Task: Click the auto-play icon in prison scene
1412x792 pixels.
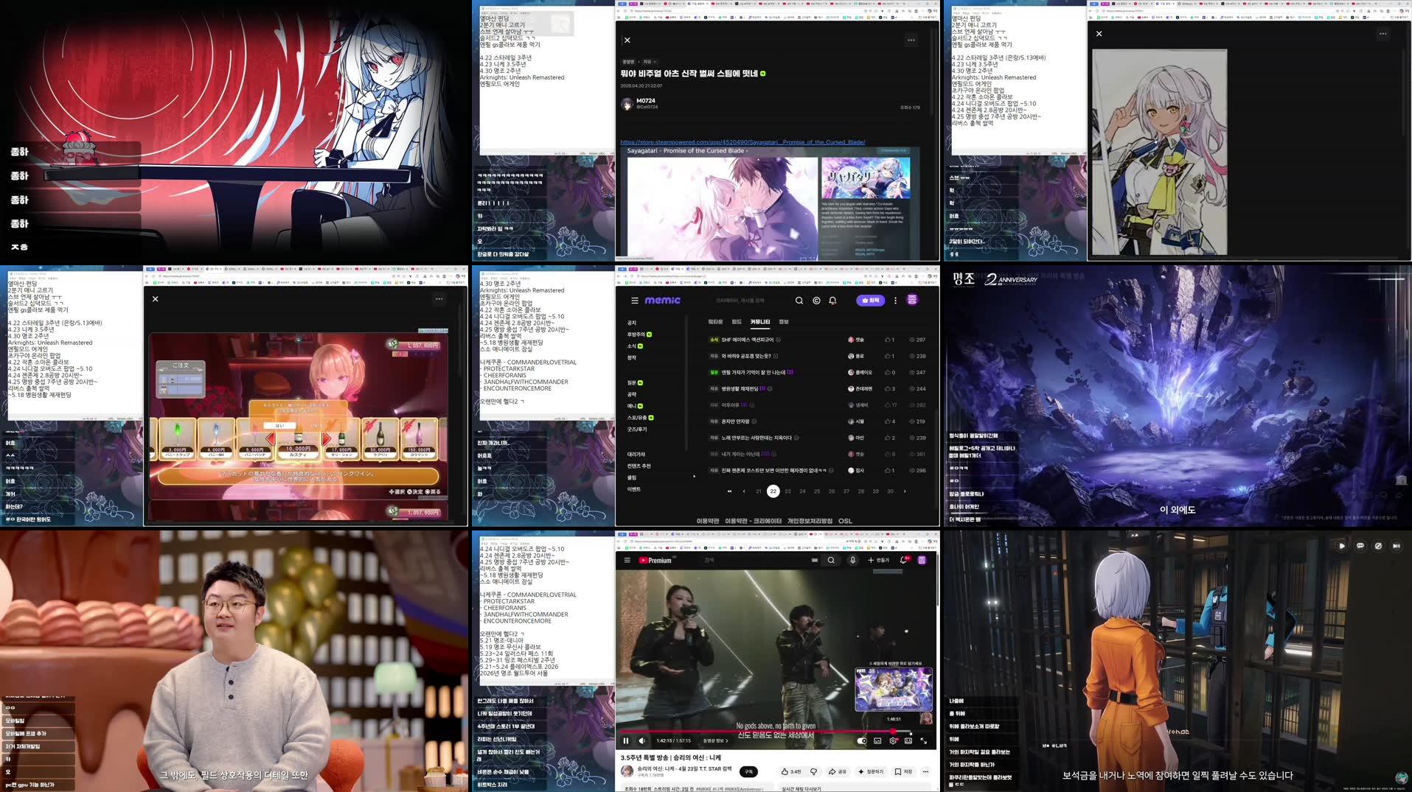Action: click(1341, 546)
